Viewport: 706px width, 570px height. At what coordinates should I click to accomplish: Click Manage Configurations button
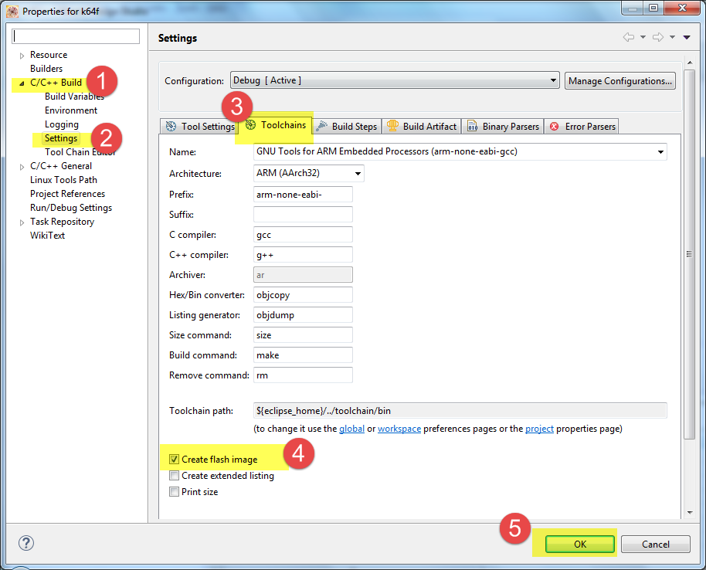click(620, 81)
